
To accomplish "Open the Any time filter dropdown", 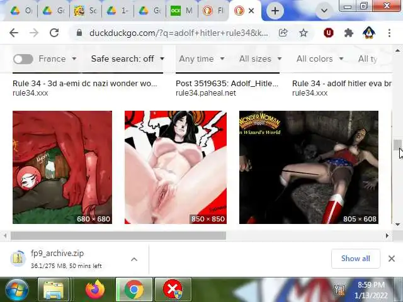I will [x=201, y=59].
